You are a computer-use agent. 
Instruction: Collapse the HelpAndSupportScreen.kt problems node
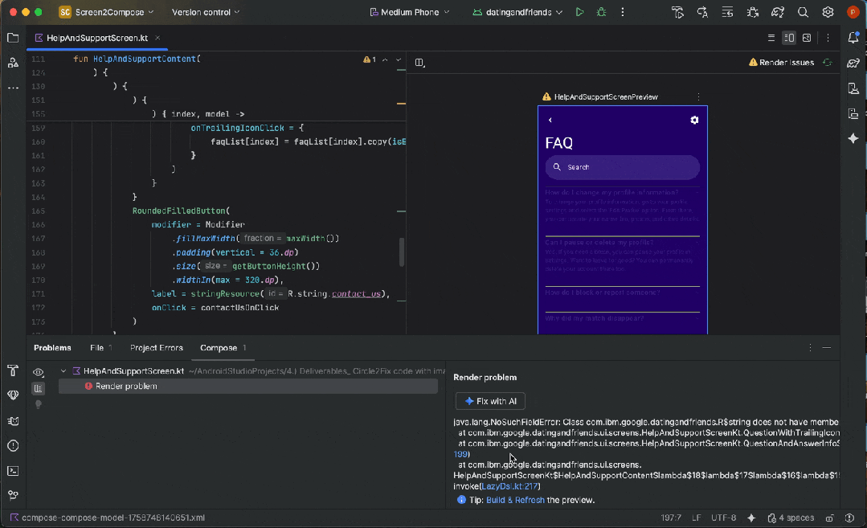coord(63,371)
